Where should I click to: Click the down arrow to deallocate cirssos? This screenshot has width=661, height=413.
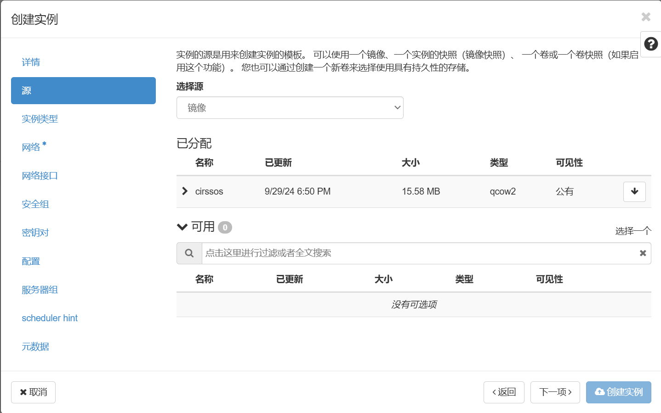click(634, 191)
